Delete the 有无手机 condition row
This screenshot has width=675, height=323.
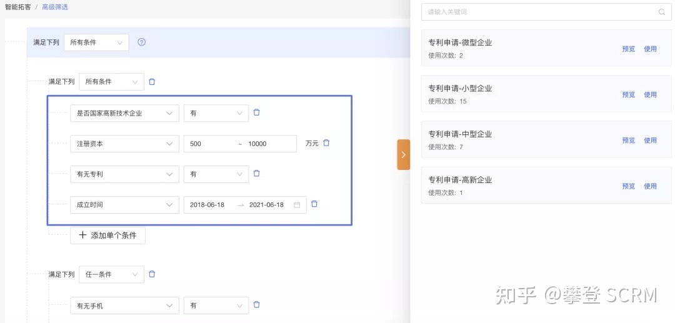[257, 304]
